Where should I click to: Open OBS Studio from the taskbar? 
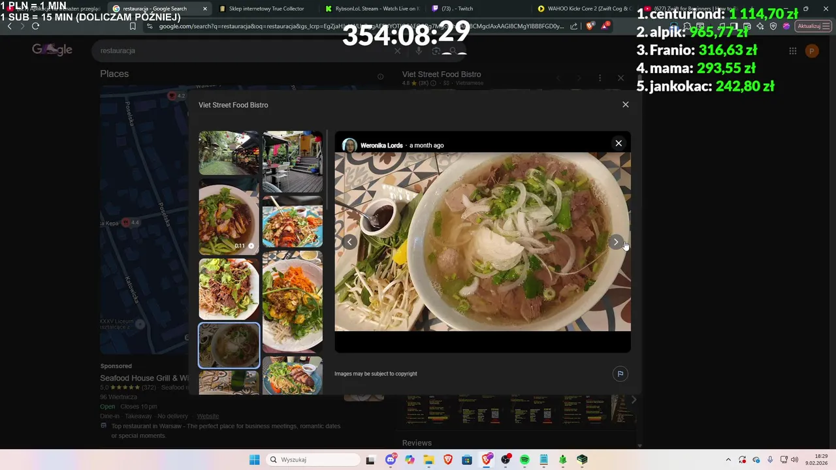coord(506,460)
